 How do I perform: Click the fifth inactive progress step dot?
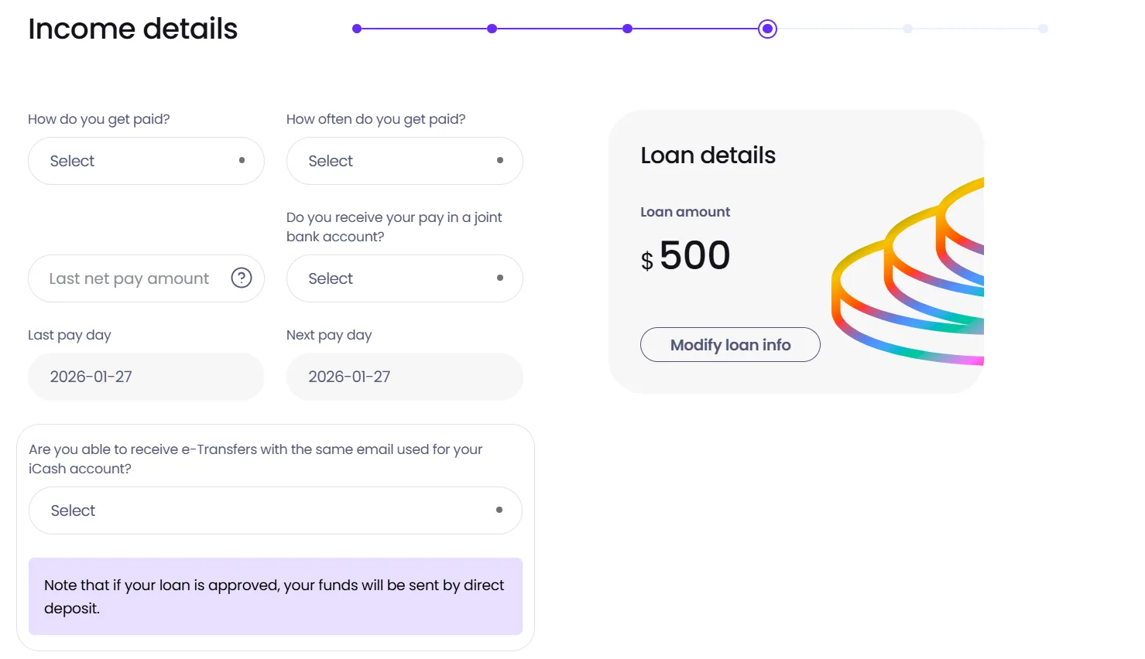(907, 29)
